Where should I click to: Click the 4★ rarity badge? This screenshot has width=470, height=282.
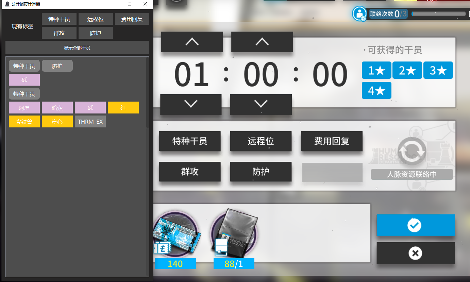point(376,90)
